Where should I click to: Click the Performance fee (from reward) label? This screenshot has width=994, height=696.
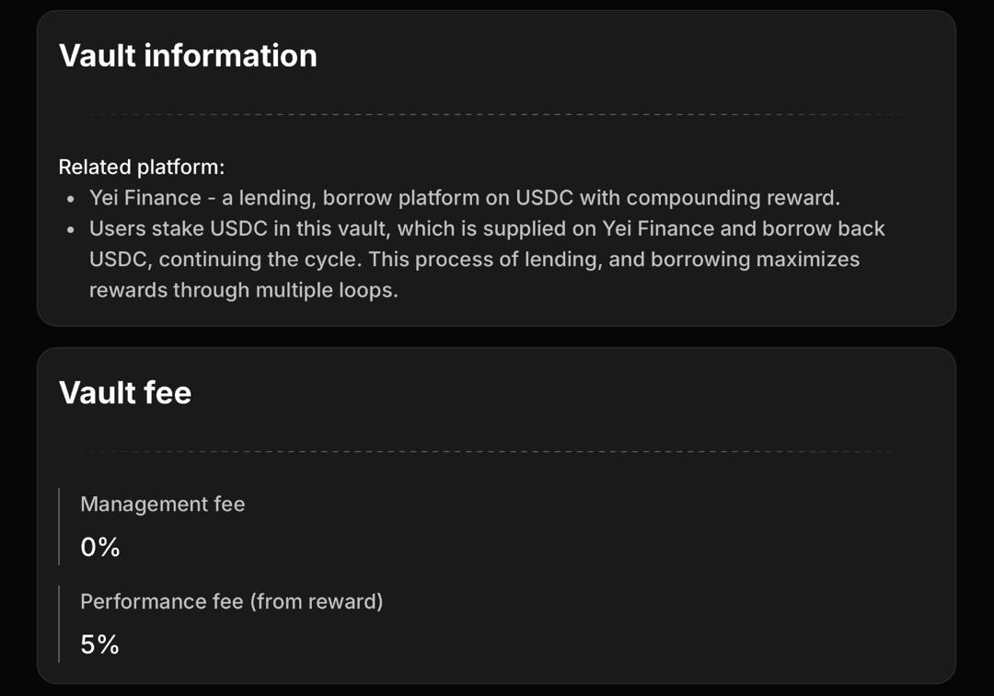point(231,601)
